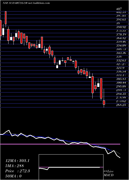129x180 pixels.
Task: Click the 284.35 price axis value
Action: (x=121, y=94)
